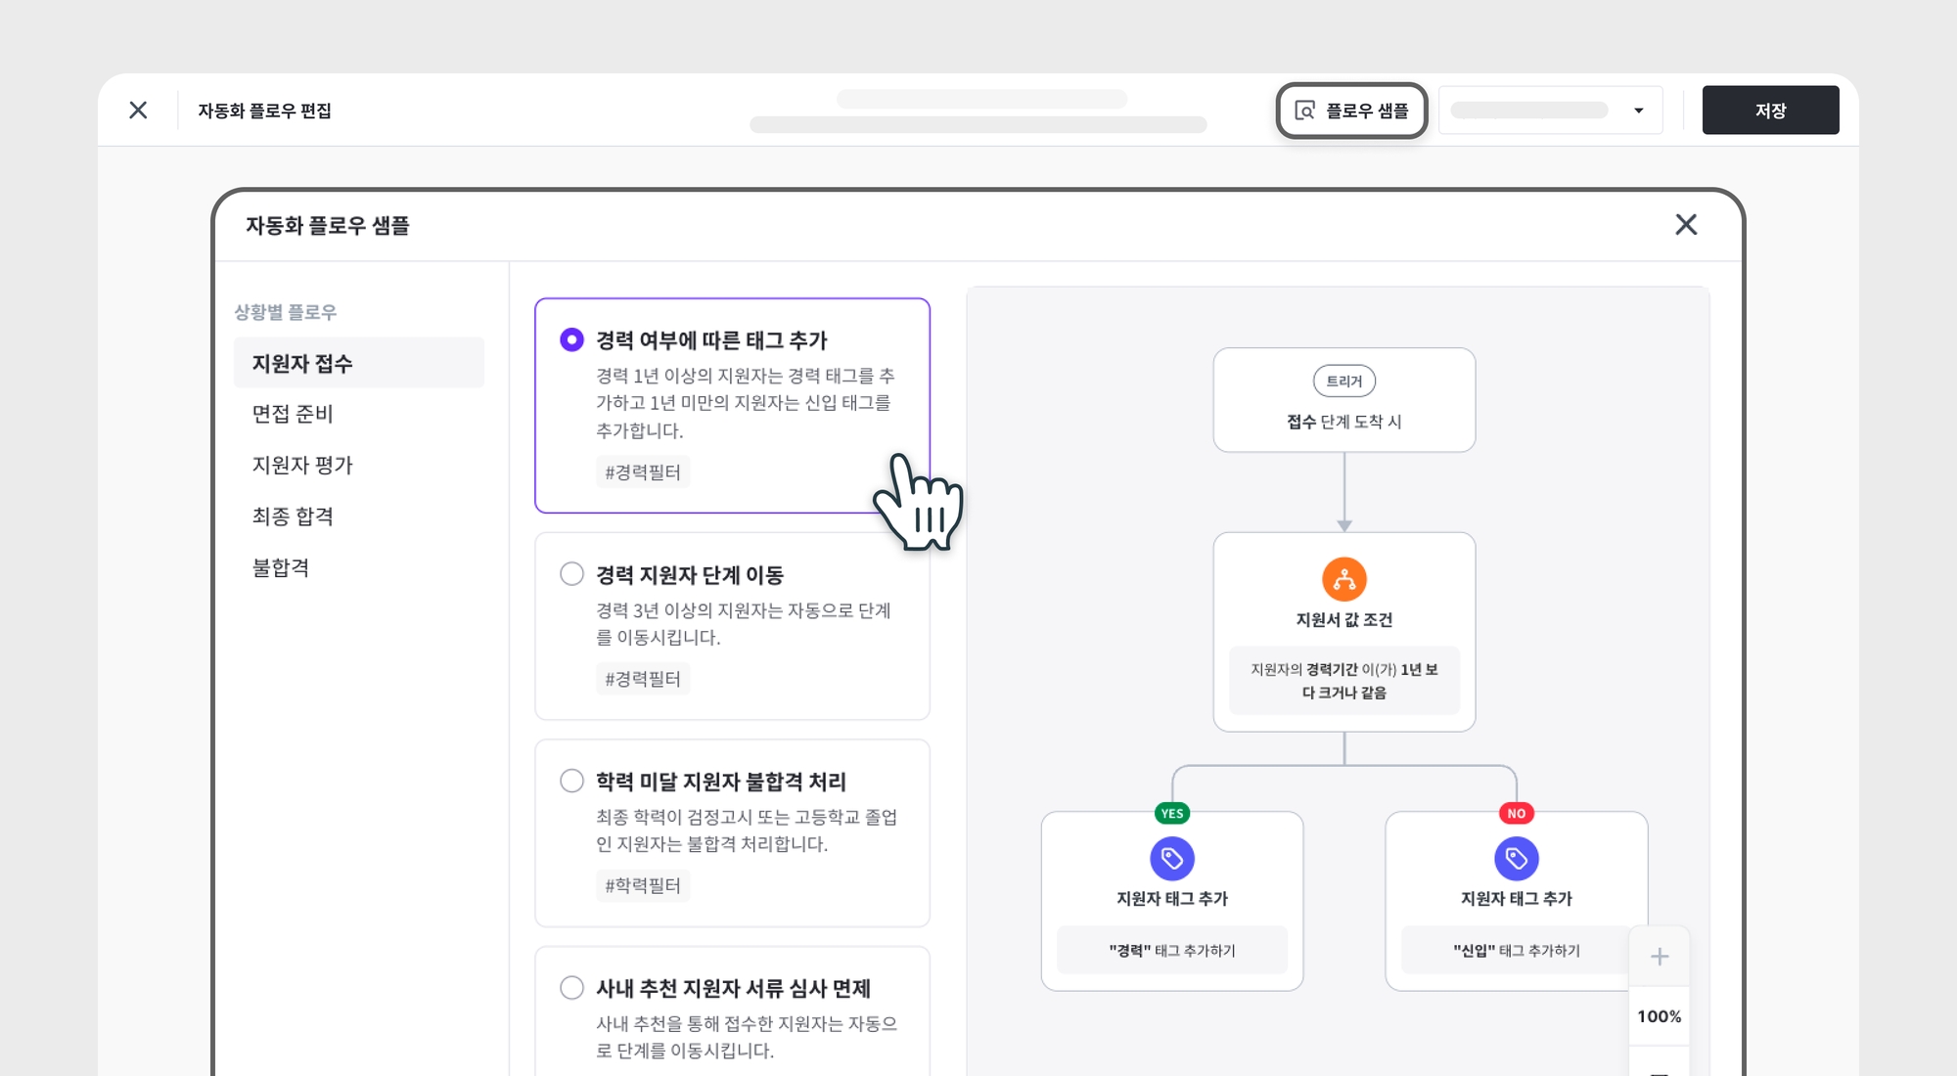Viewport: 1957px width, 1076px height.
Task: Select 사내 추천 지원자 서류 심사 면제 radio
Action: (572, 988)
